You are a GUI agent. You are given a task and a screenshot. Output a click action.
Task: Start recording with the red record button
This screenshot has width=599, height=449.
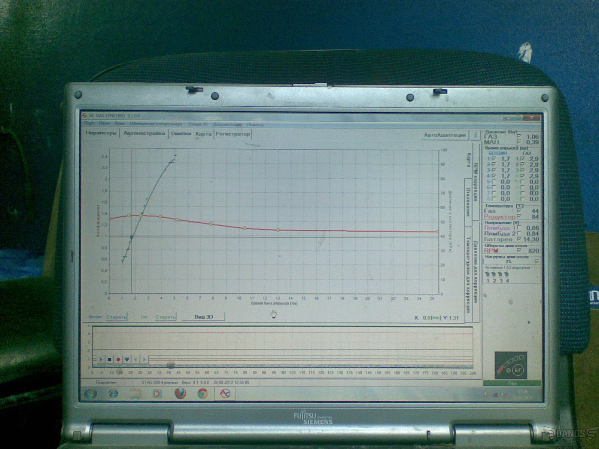tap(118, 360)
